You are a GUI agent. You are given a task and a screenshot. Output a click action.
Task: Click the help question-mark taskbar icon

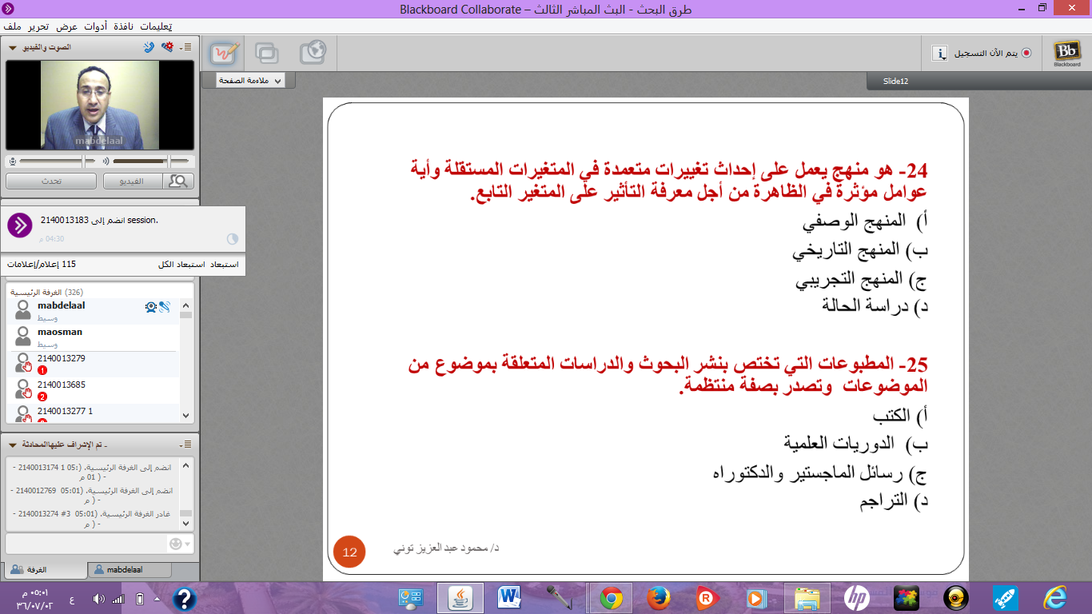(x=185, y=599)
